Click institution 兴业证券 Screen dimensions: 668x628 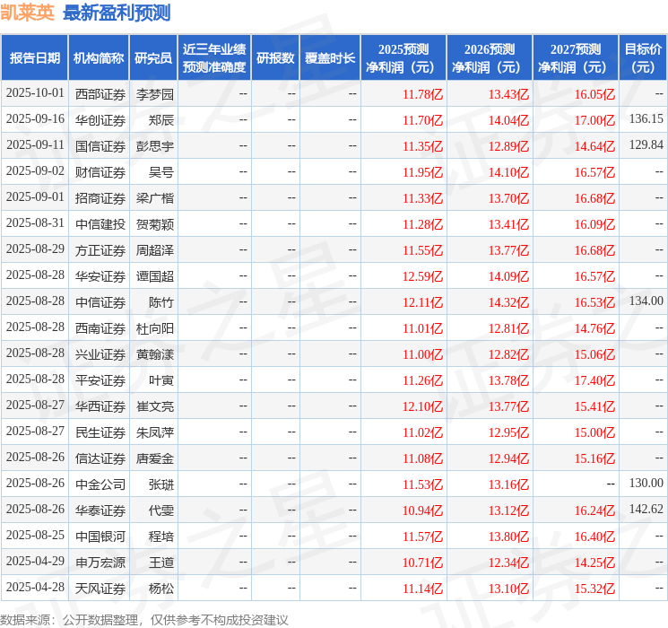coord(100,354)
